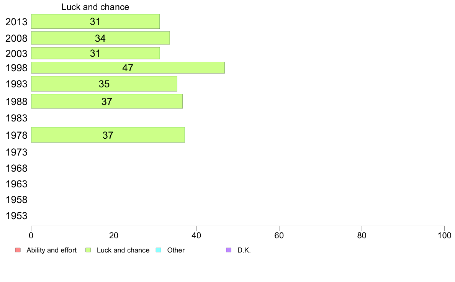Toggle the D.K. legend label
Screen dimensions: 455x282
click(244, 250)
